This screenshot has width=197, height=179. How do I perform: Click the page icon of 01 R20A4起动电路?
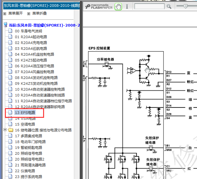point(10,37)
